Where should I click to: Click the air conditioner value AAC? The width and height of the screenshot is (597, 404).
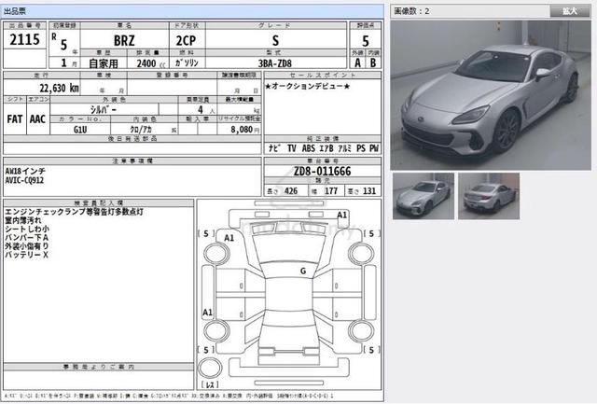37,118
